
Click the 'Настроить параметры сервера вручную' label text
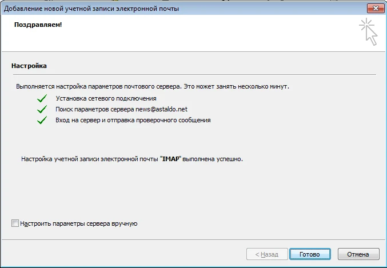[78, 223]
